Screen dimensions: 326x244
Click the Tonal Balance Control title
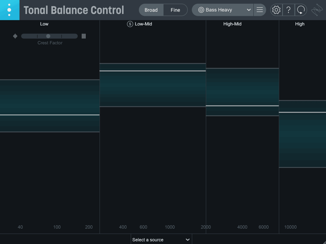click(74, 10)
